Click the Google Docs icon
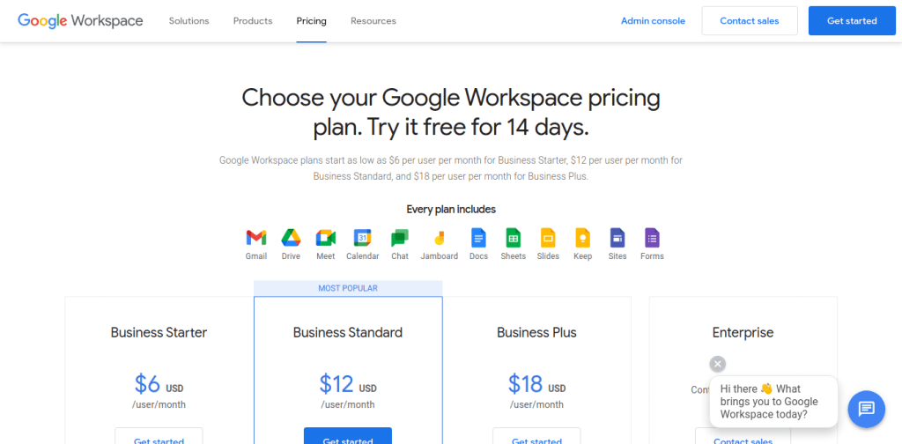The width and height of the screenshot is (902, 444). click(x=478, y=238)
